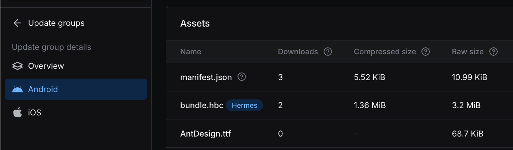Click the Overview layers icon
The width and height of the screenshot is (513, 150).
[18, 66]
